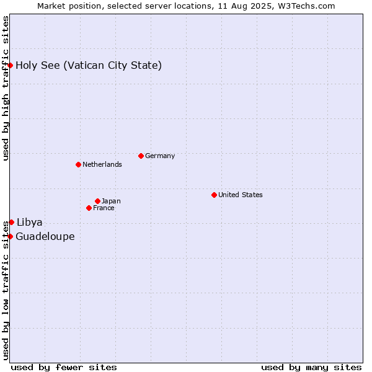The image size is (372, 372).
Task: Select the 'United States' label text
Action: coord(241,195)
